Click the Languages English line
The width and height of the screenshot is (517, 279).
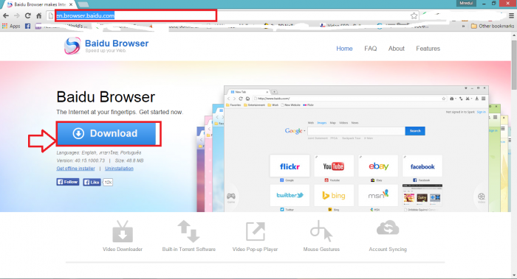pyautogui.click(x=98, y=152)
